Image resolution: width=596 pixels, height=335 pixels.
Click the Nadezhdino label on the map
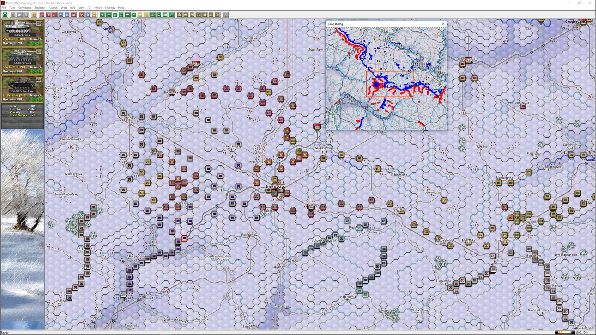click(399, 175)
